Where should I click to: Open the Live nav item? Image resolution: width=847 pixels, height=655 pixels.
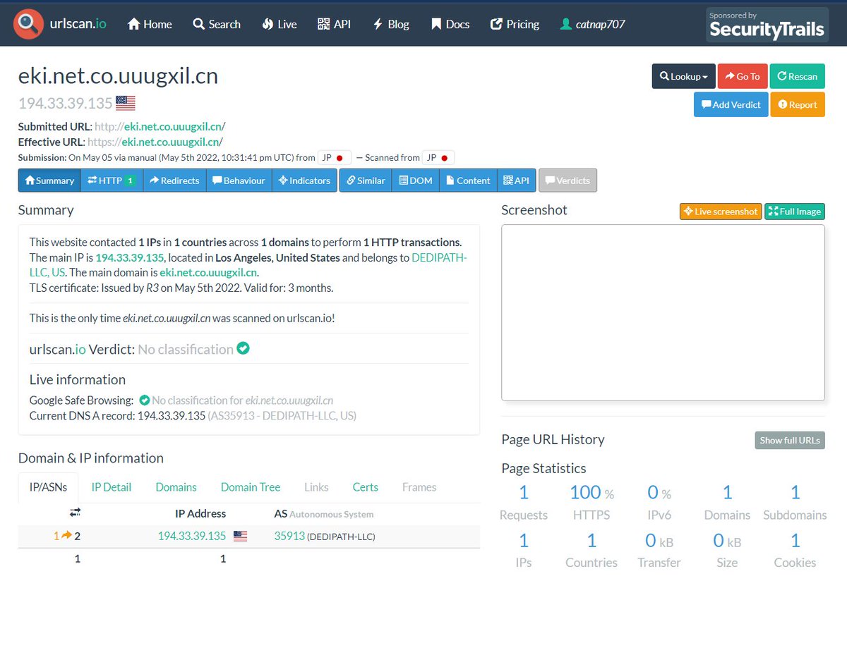[280, 24]
